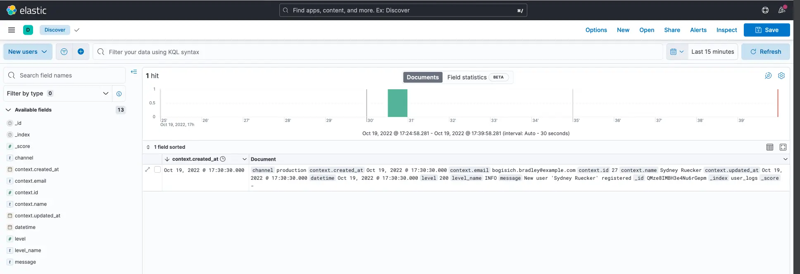The image size is (800, 274).
Task: Click the Save button
Action: point(767,30)
